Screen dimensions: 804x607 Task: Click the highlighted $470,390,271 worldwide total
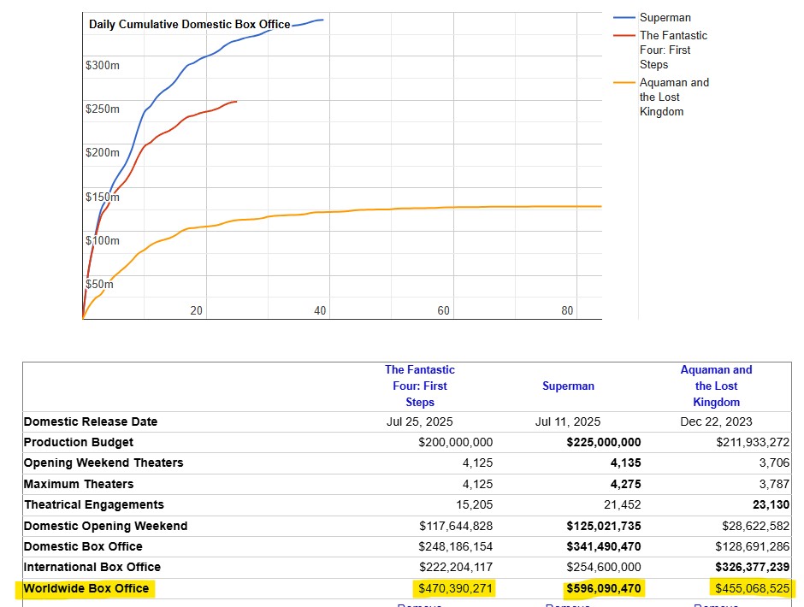(455, 588)
